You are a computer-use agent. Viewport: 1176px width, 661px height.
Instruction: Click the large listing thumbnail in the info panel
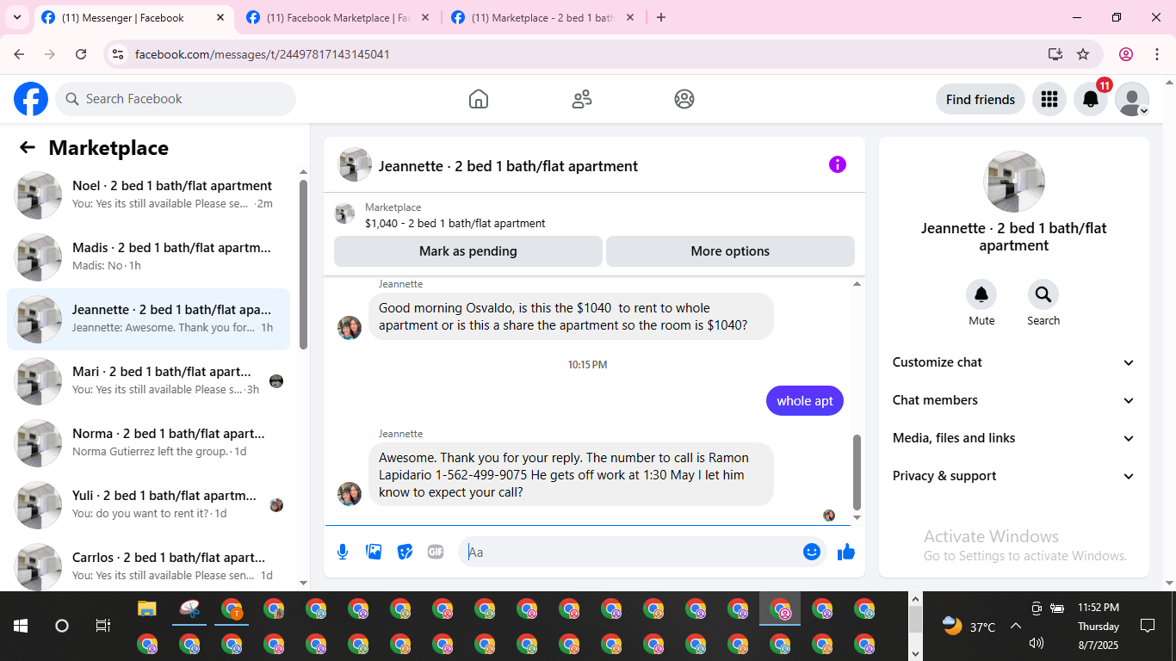(1014, 182)
